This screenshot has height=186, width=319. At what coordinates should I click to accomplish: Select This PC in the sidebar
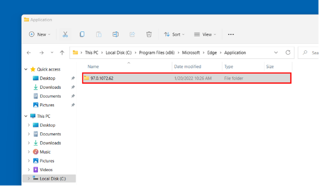click(x=43, y=116)
